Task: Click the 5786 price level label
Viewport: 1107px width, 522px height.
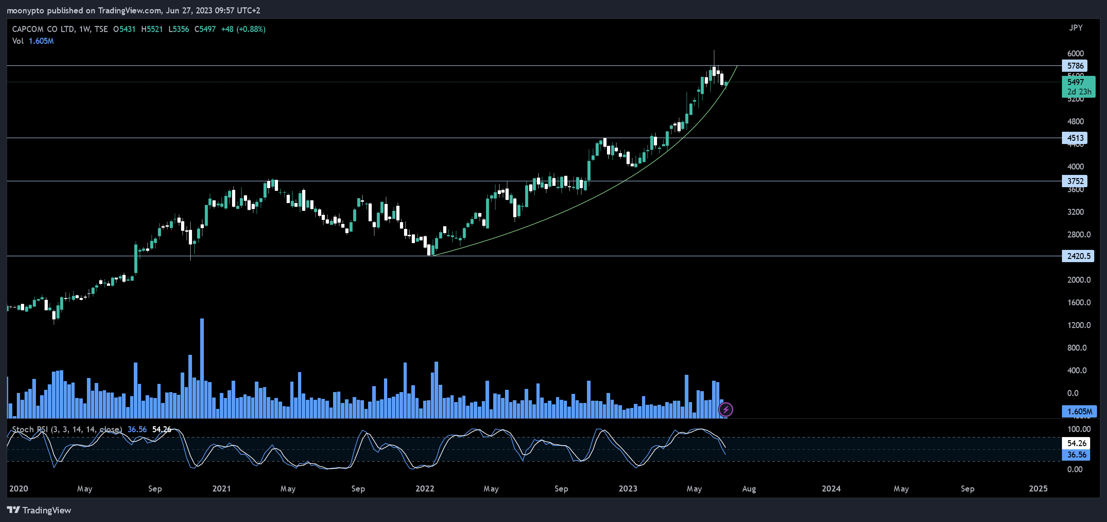Action: click(1075, 66)
